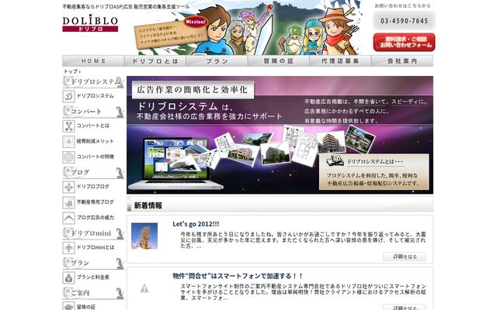The width and height of the screenshot is (497, 310).
Task: Click the トップ breadcrumb link
Action: 71,71
